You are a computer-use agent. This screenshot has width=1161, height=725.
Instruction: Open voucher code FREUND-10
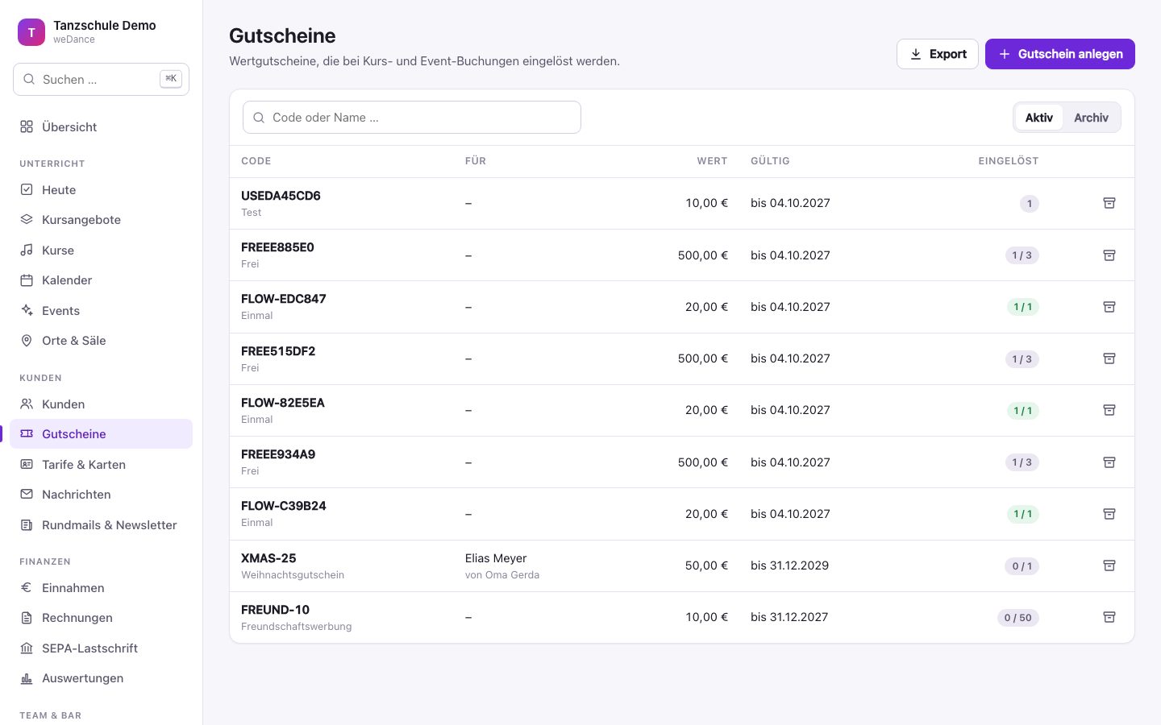(275, 610)
